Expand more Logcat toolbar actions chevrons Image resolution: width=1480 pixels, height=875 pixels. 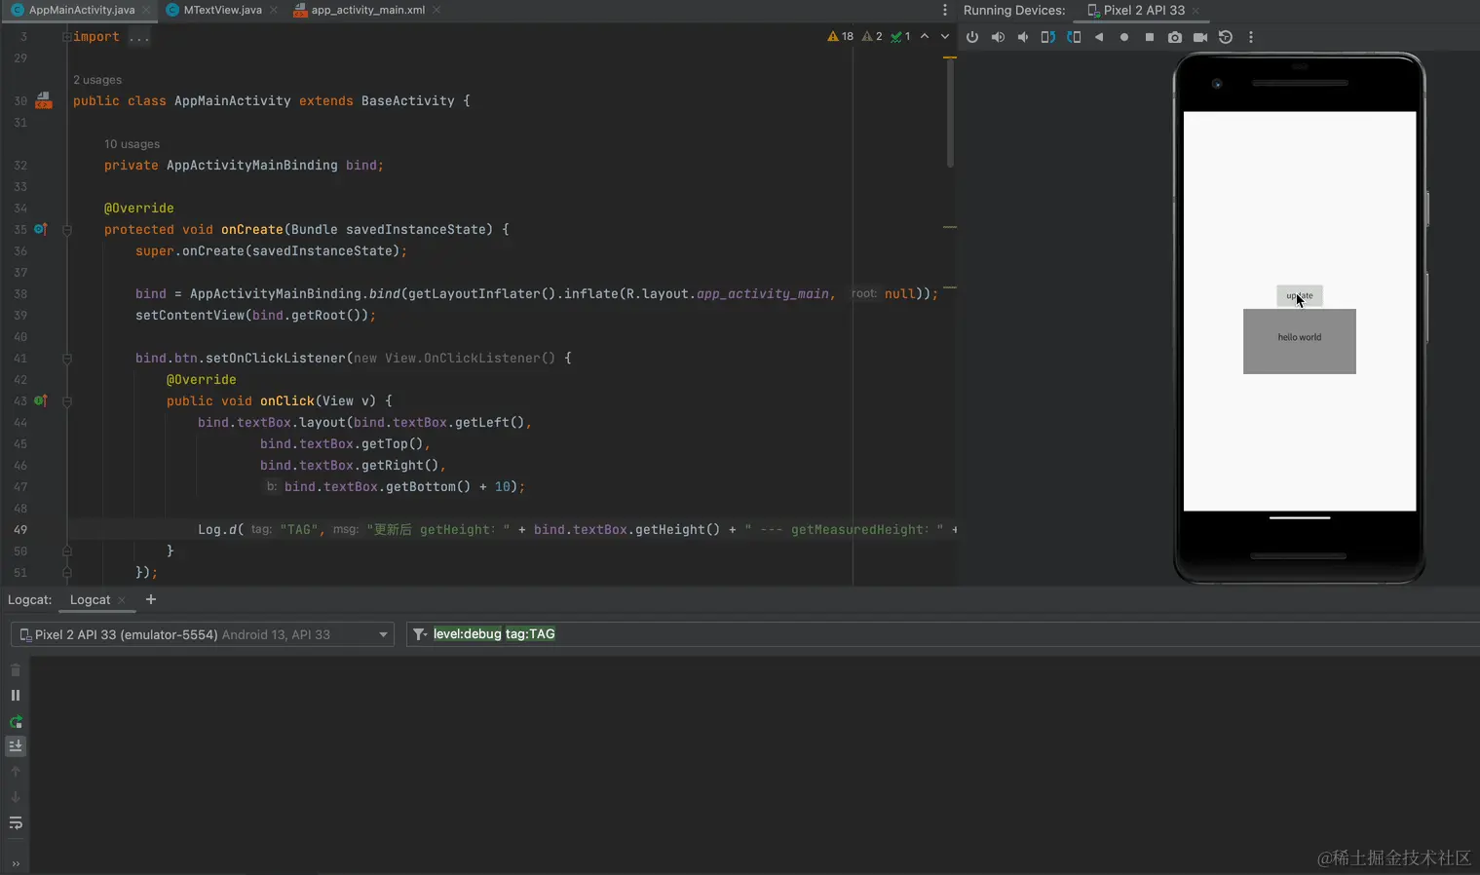tap(16, 863)
